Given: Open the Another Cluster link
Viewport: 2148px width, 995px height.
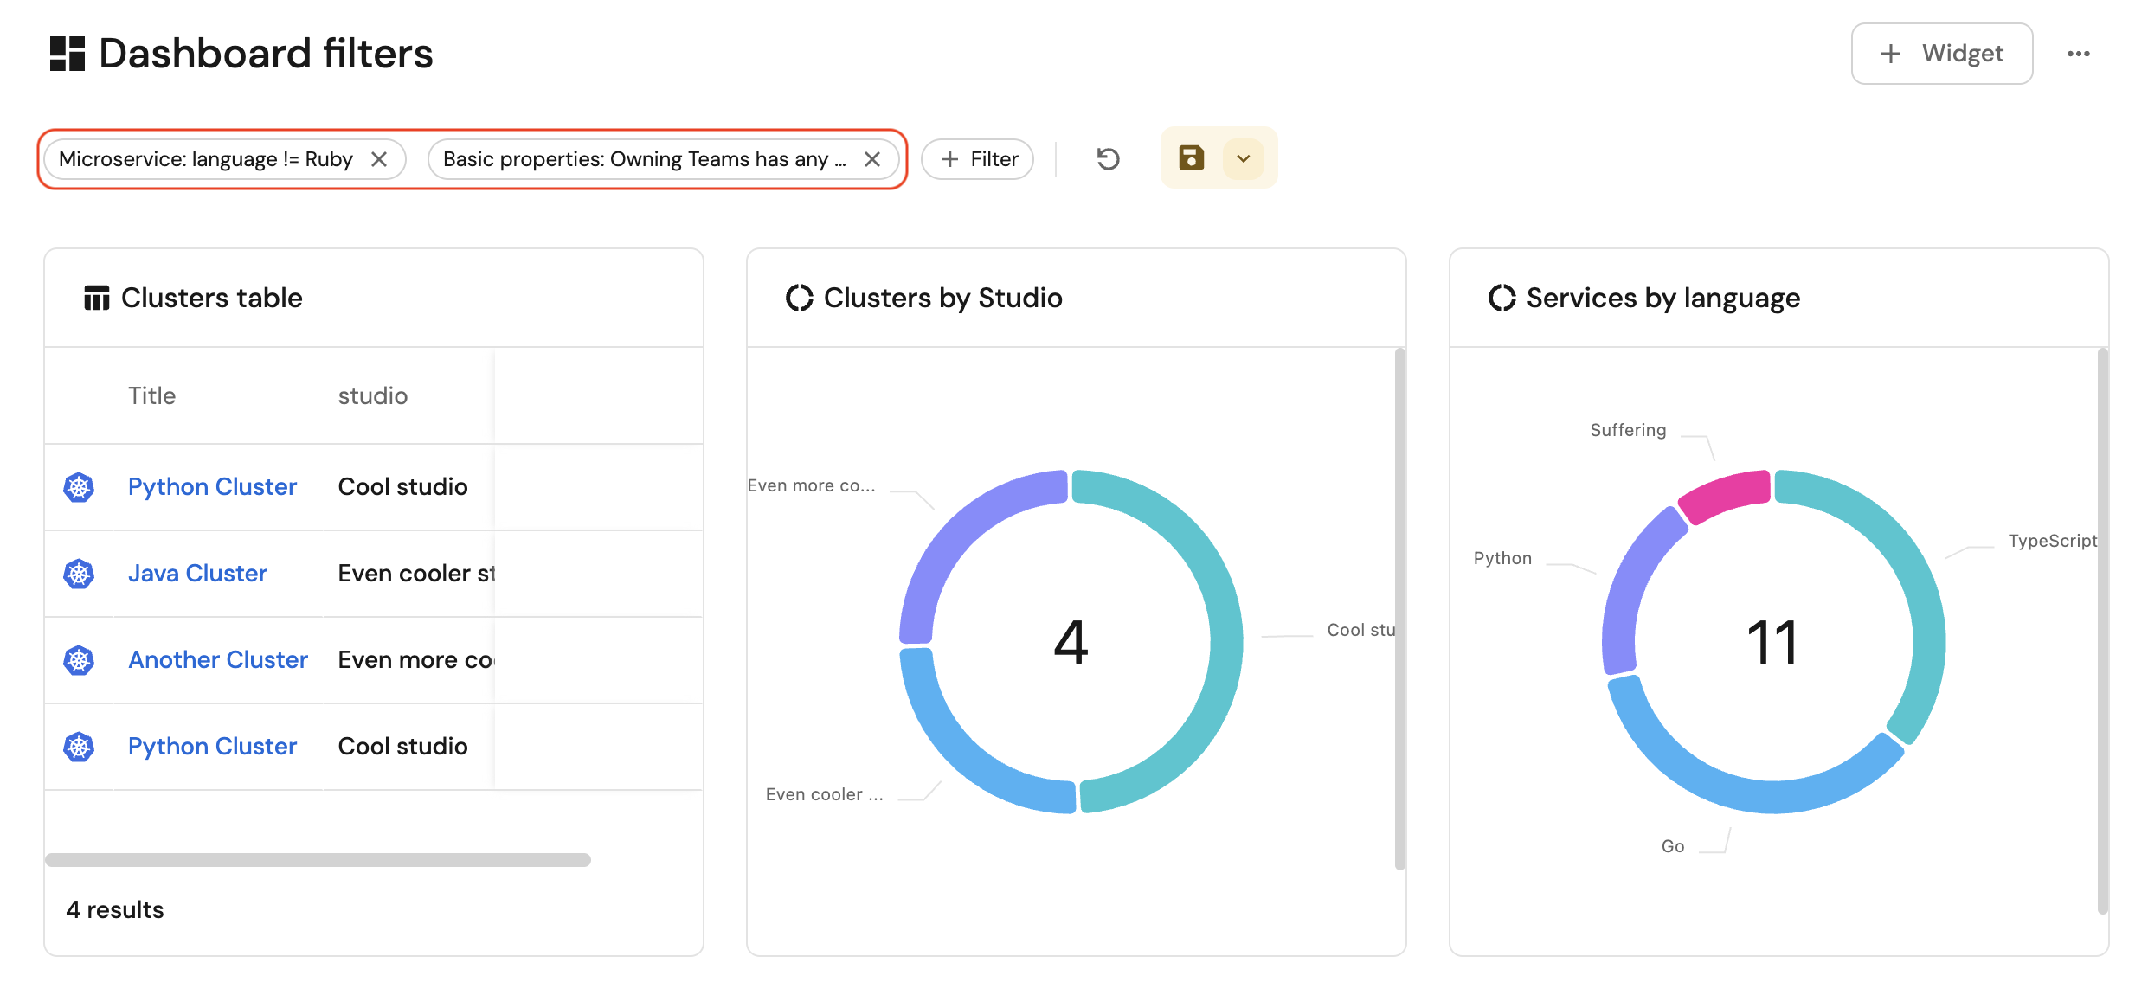Looking at the screenshot, I should (218, 659).
